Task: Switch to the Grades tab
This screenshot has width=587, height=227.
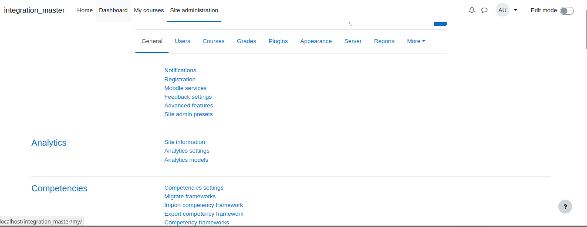Action: [246, 41]
